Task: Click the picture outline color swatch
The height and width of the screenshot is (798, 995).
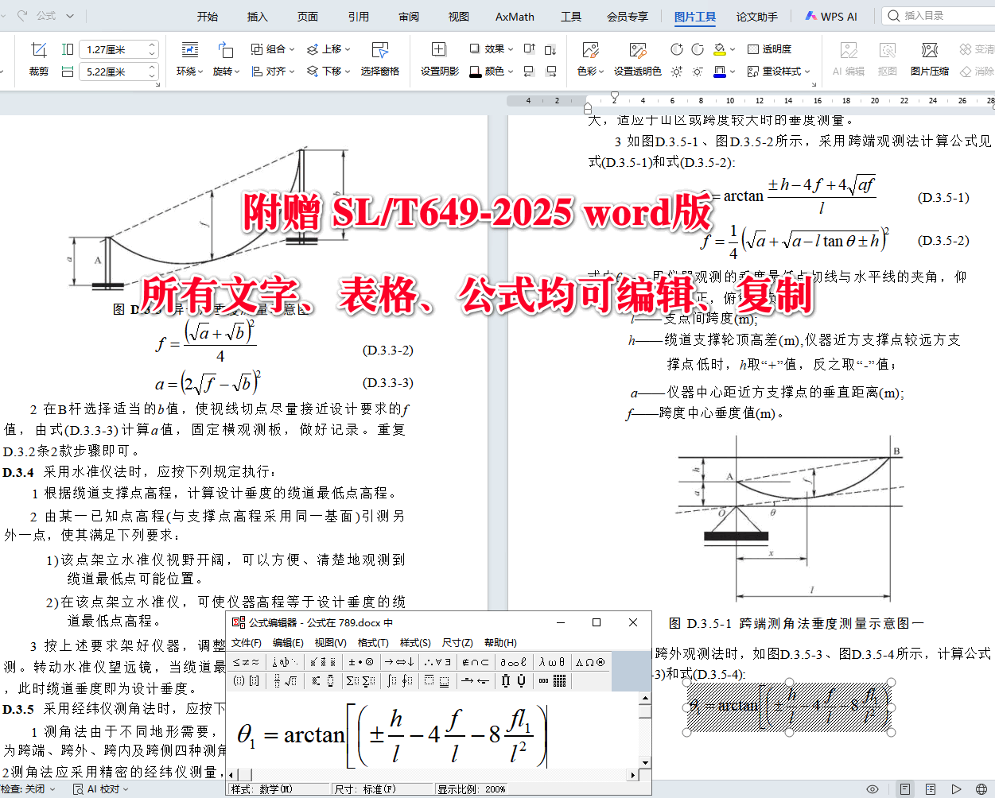Action: pyautogui.click(x=719, y=72)
